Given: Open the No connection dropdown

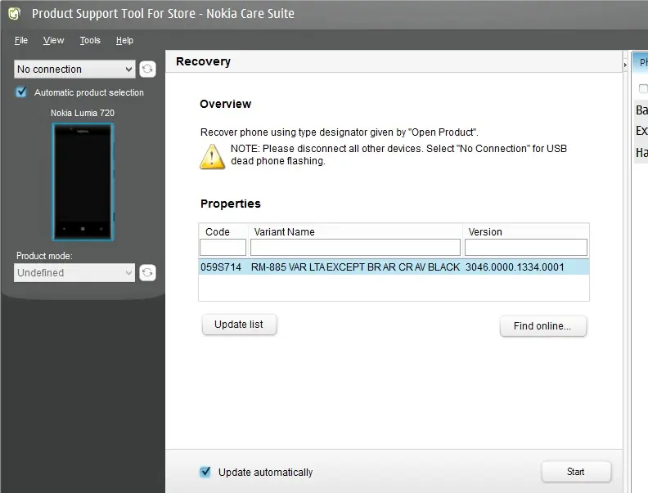Looking at the screenshot, I should coord(74,69).
